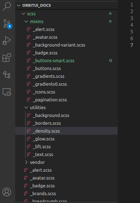
Task: Open _alert.scss below the vendor folder
Action: [x=66, y=170]
